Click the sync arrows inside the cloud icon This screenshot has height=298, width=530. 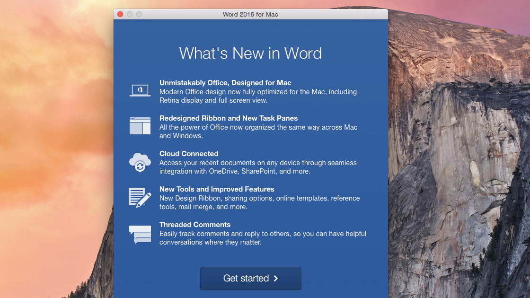(x=140, y=167)
